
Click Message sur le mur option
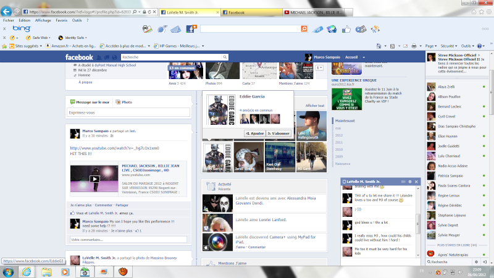click(x=90, y=102)
